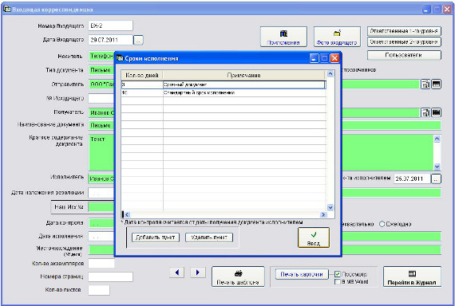Click the Кол-во дней column header
The image size is (455, 306).
click(x=142, y=76)
